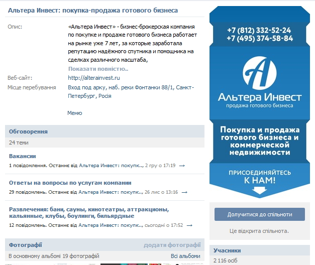Click the 2 гру о 17:19 timestamp

(160, 166)
